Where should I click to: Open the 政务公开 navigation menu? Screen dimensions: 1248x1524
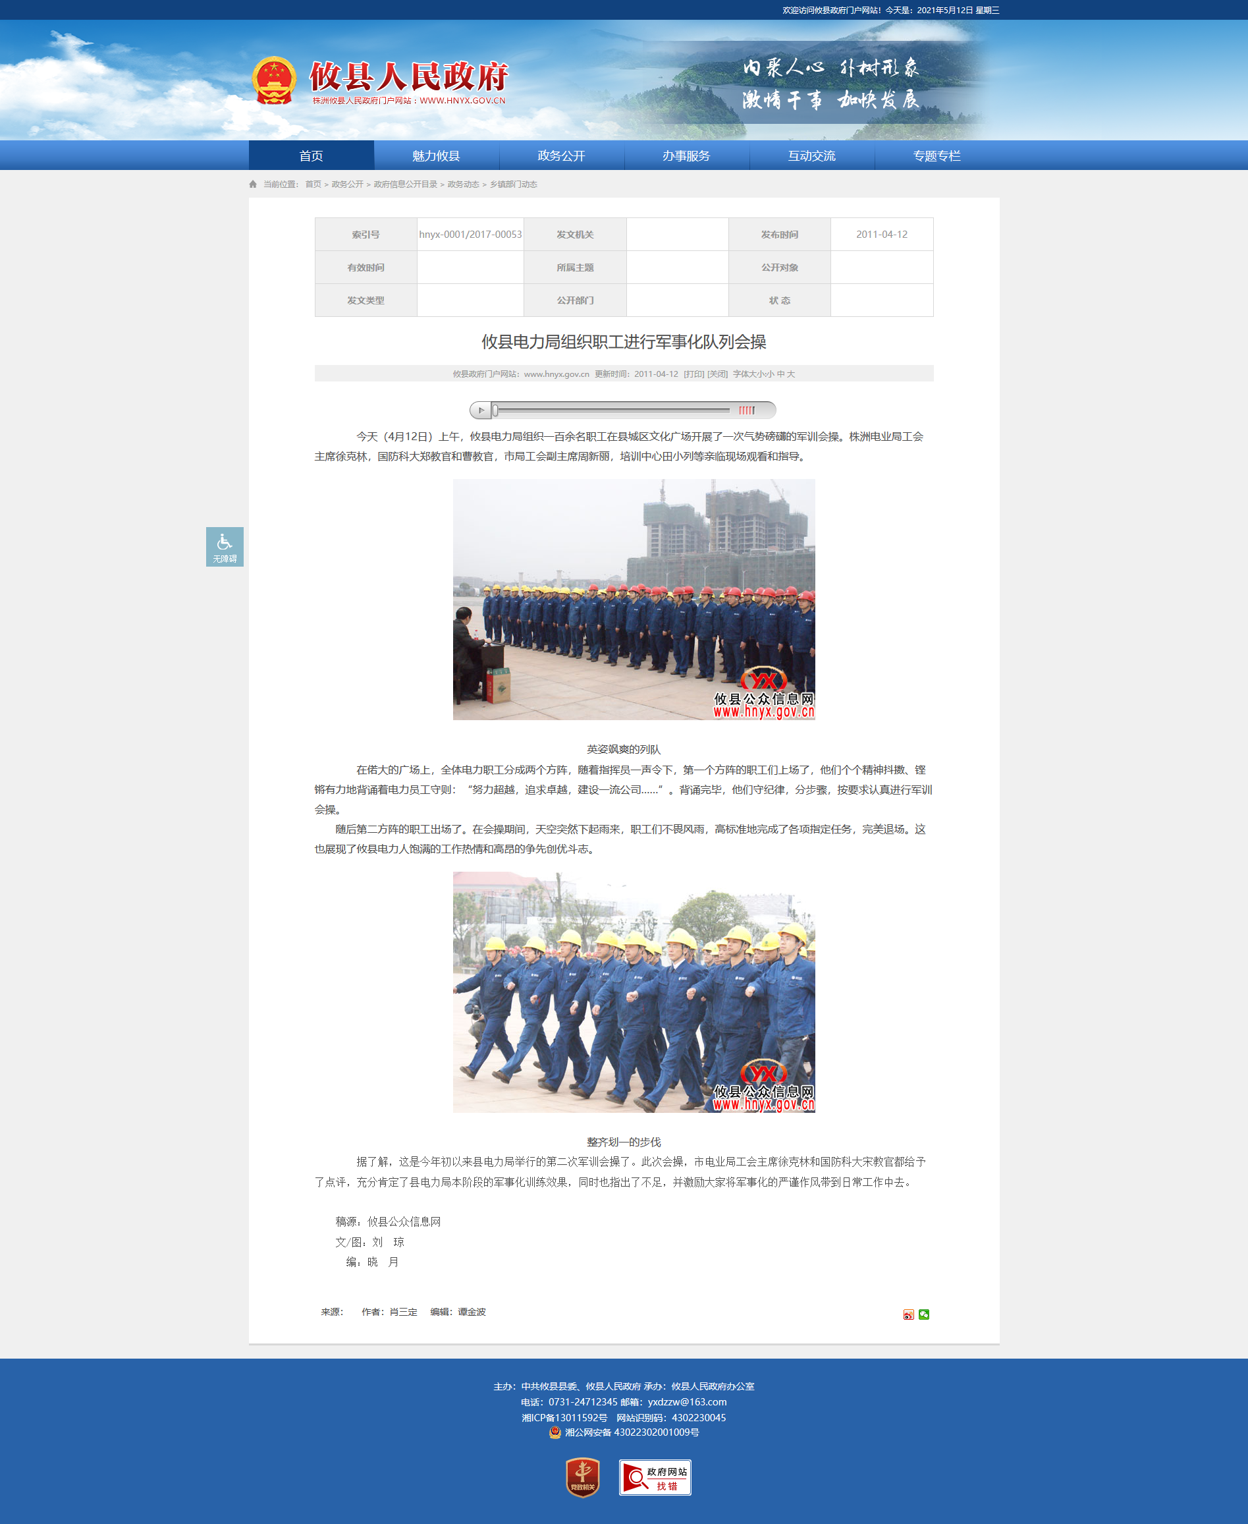coord(560,155)
